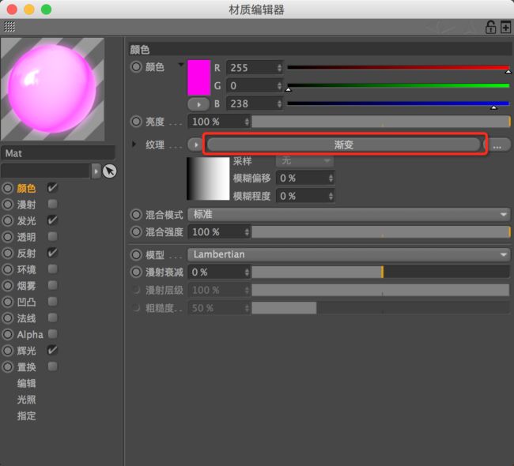Image resolution: width=514 pixels, height=466 pixels.
Task: Click the gradient texture preview thumbnail
Action: pyautogui.click(x=208, y=179)
